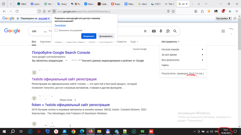
Task: Open the Firefox hamburger application menu
Action: click(x=237, y=11)
